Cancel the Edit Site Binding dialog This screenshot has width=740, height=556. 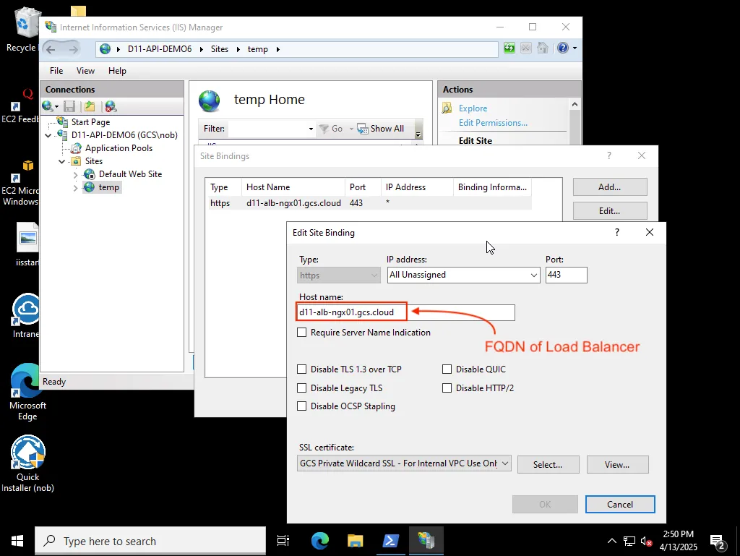(x=620, y=504)
